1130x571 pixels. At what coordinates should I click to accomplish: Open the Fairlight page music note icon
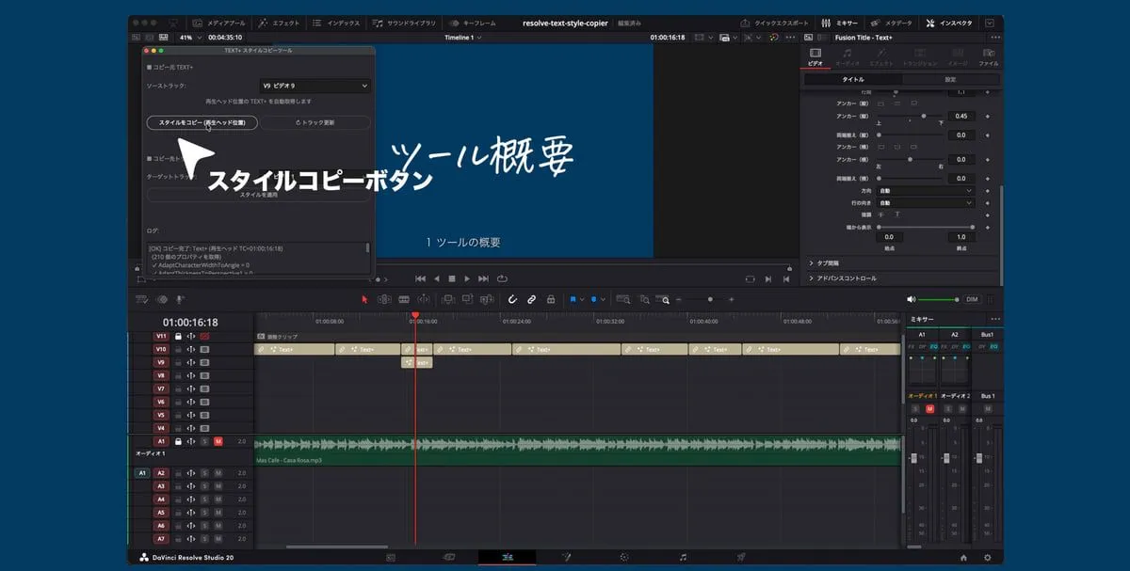click(x=683, y=557)
